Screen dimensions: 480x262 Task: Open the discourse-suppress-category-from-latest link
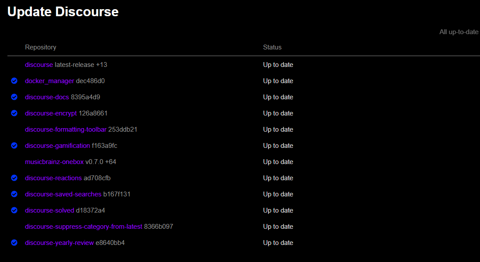point(83,227)
